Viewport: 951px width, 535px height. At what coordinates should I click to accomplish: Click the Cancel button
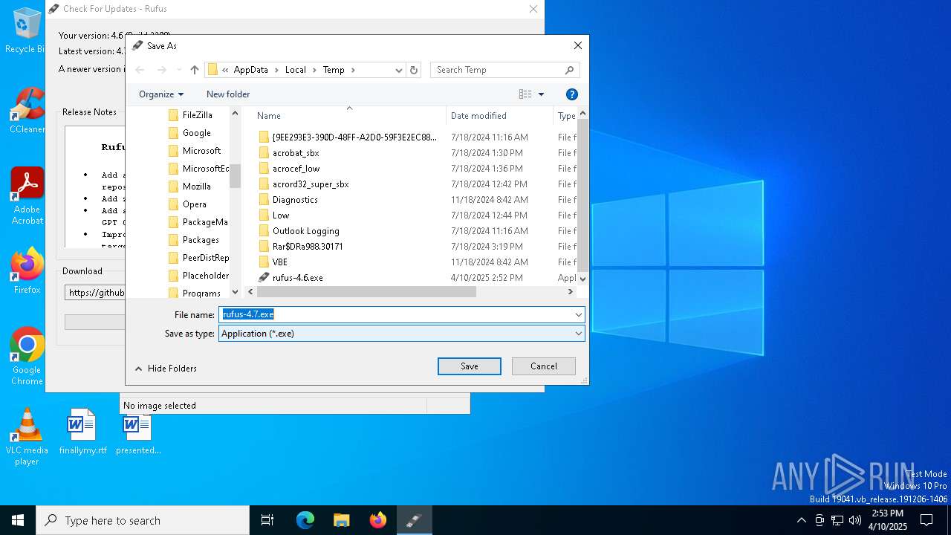[x=544, y=366]
